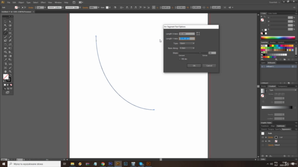Switch to the Layers tab
298x167 pixels.
(x=263, y=63)
